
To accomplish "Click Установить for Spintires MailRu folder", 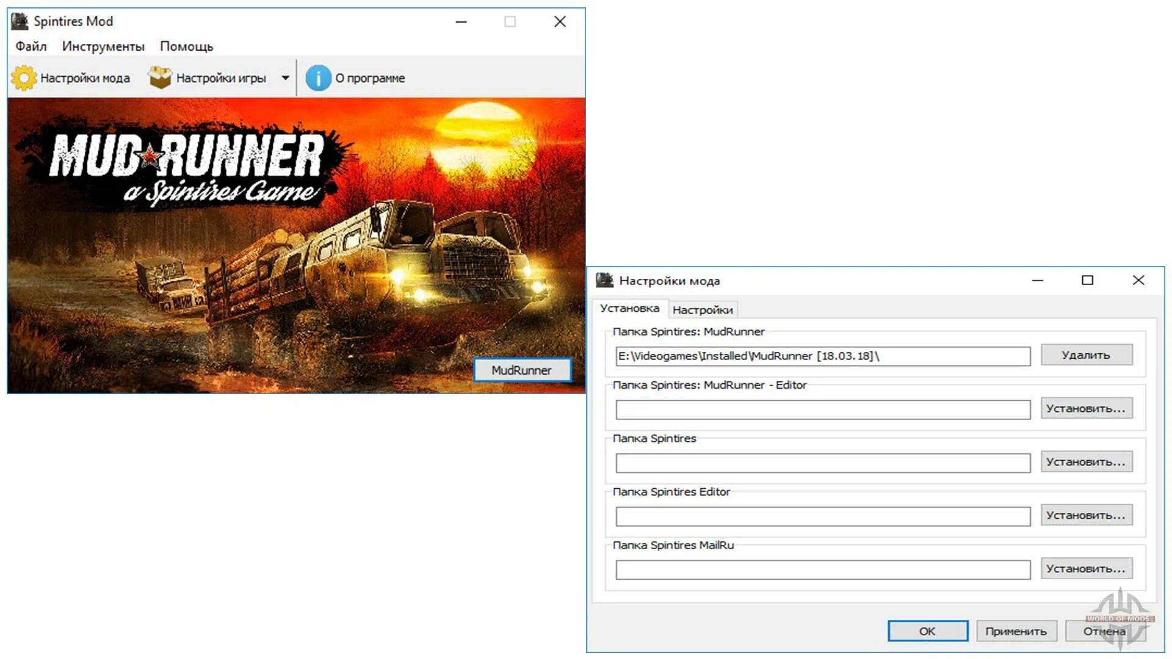I will 1086,569.
